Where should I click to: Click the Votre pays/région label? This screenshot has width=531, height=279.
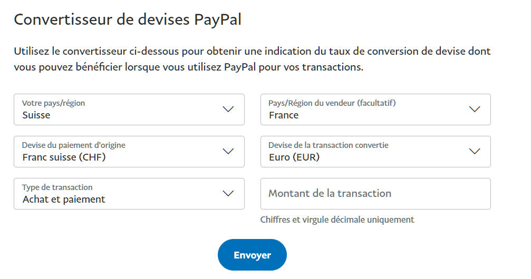pyautogui.click(x=53, y=103)
